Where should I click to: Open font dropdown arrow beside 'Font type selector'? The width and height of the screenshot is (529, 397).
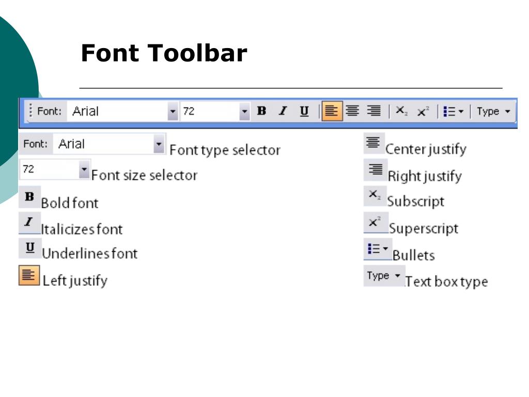159,144
